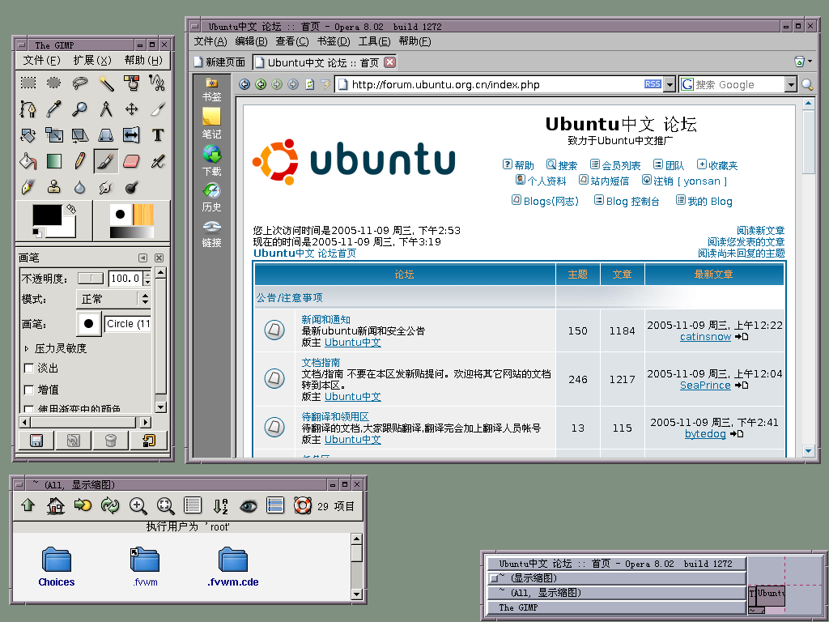
Task: Select the Clone stamp tool
Action: pos(54,187)
